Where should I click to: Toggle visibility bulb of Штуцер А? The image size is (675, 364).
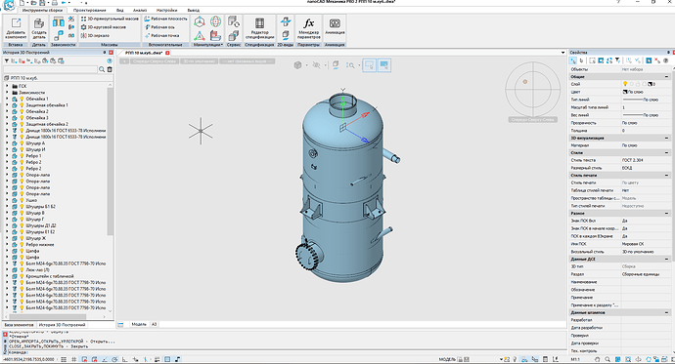coord(22,142)
